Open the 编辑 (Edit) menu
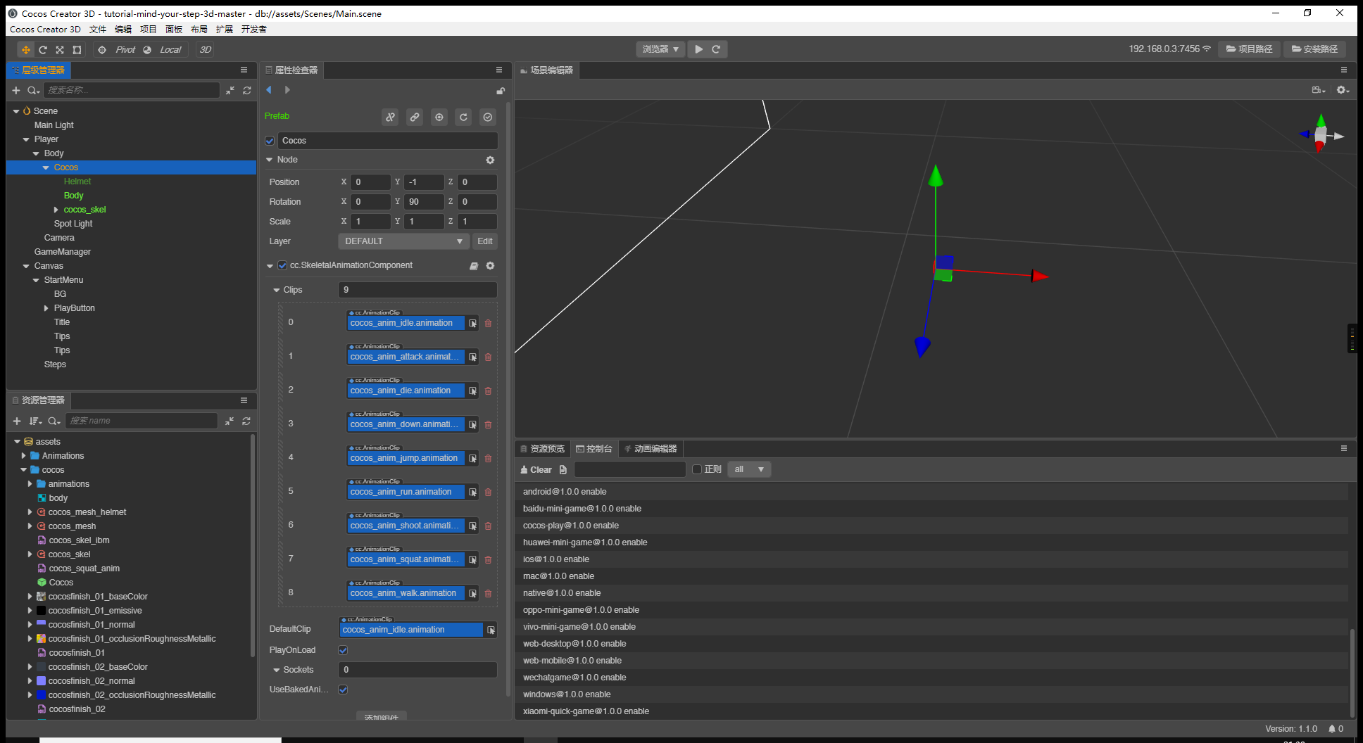1363x743 pixels. (x=123, y=30)
